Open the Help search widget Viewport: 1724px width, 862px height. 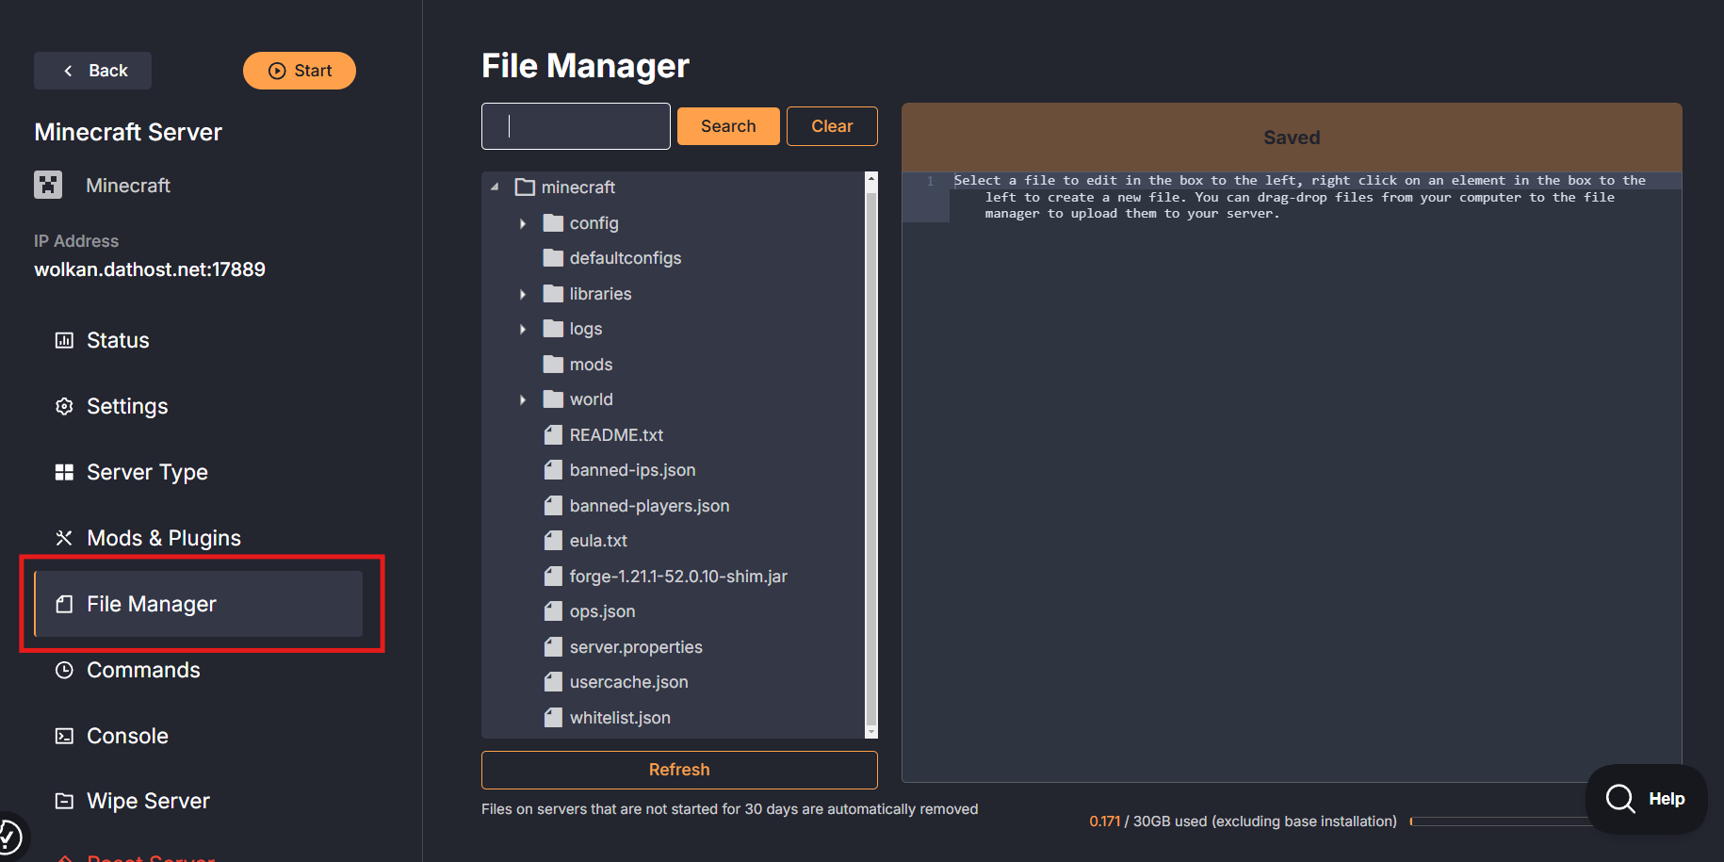pos(1646,799)
